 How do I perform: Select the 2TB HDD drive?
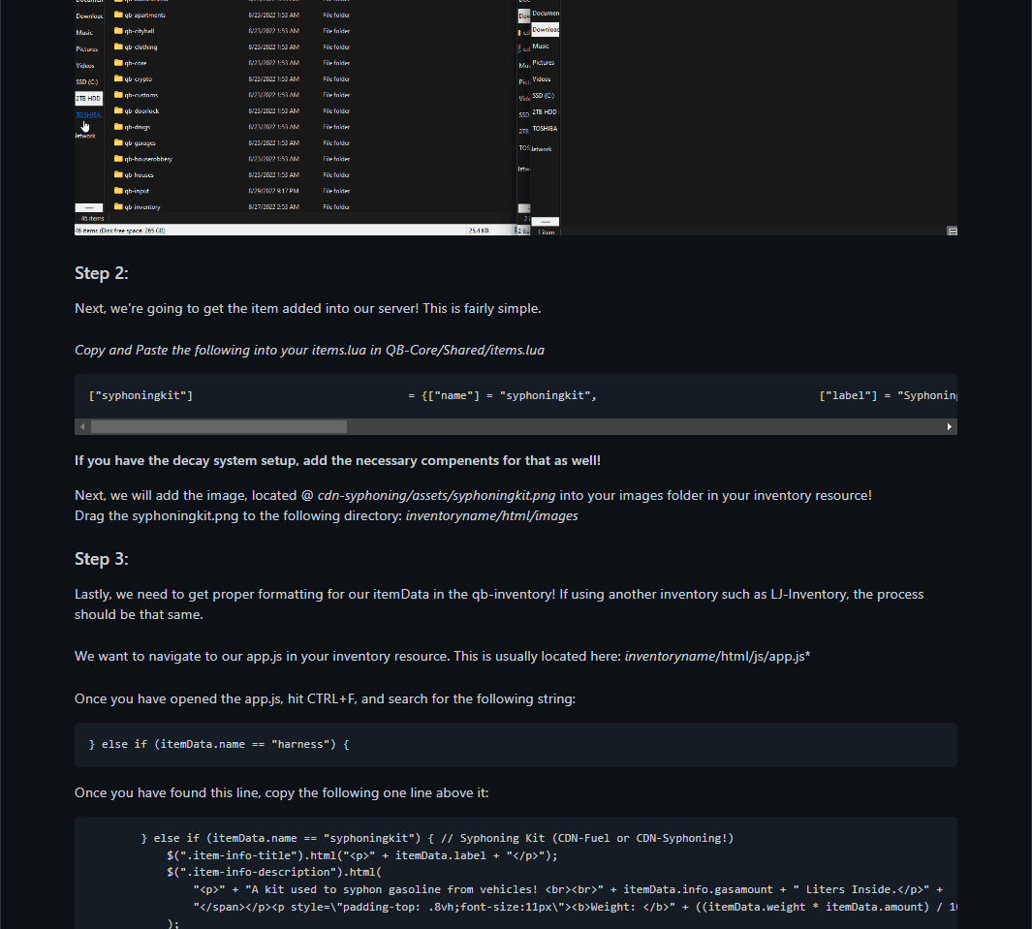coord(87,97)
